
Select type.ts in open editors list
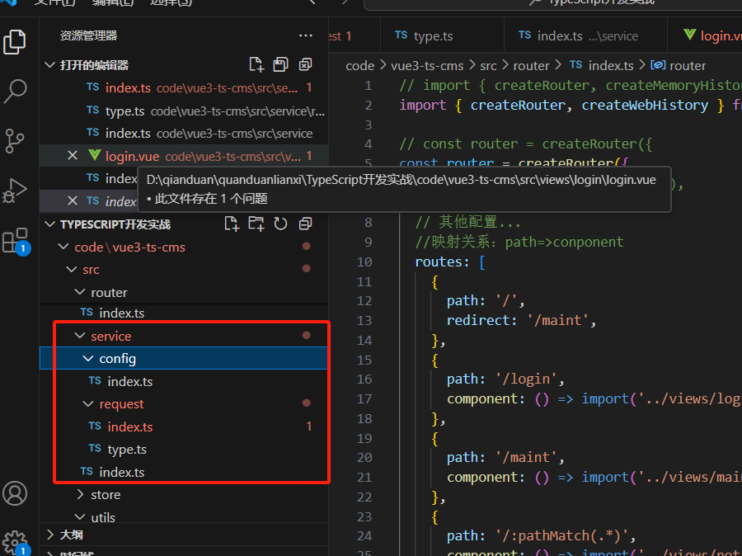pyautogui.click(x=184, y=111)
